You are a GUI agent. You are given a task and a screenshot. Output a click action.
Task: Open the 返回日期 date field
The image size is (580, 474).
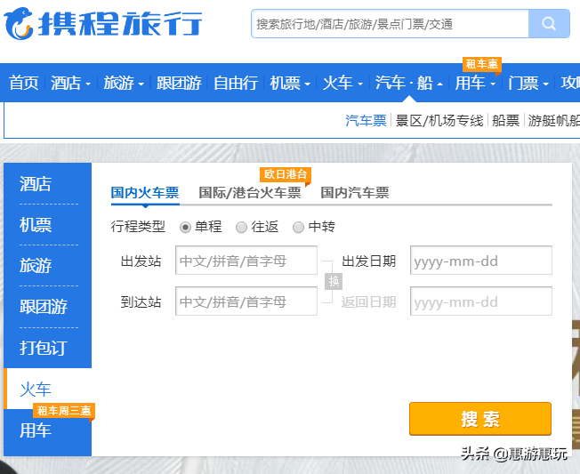481,301
